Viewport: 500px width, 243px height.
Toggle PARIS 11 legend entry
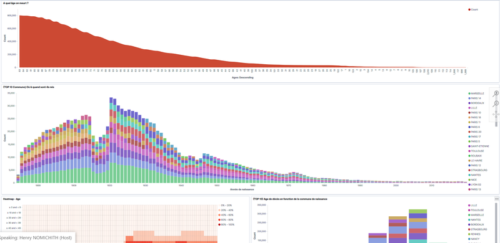coord(474,122)
